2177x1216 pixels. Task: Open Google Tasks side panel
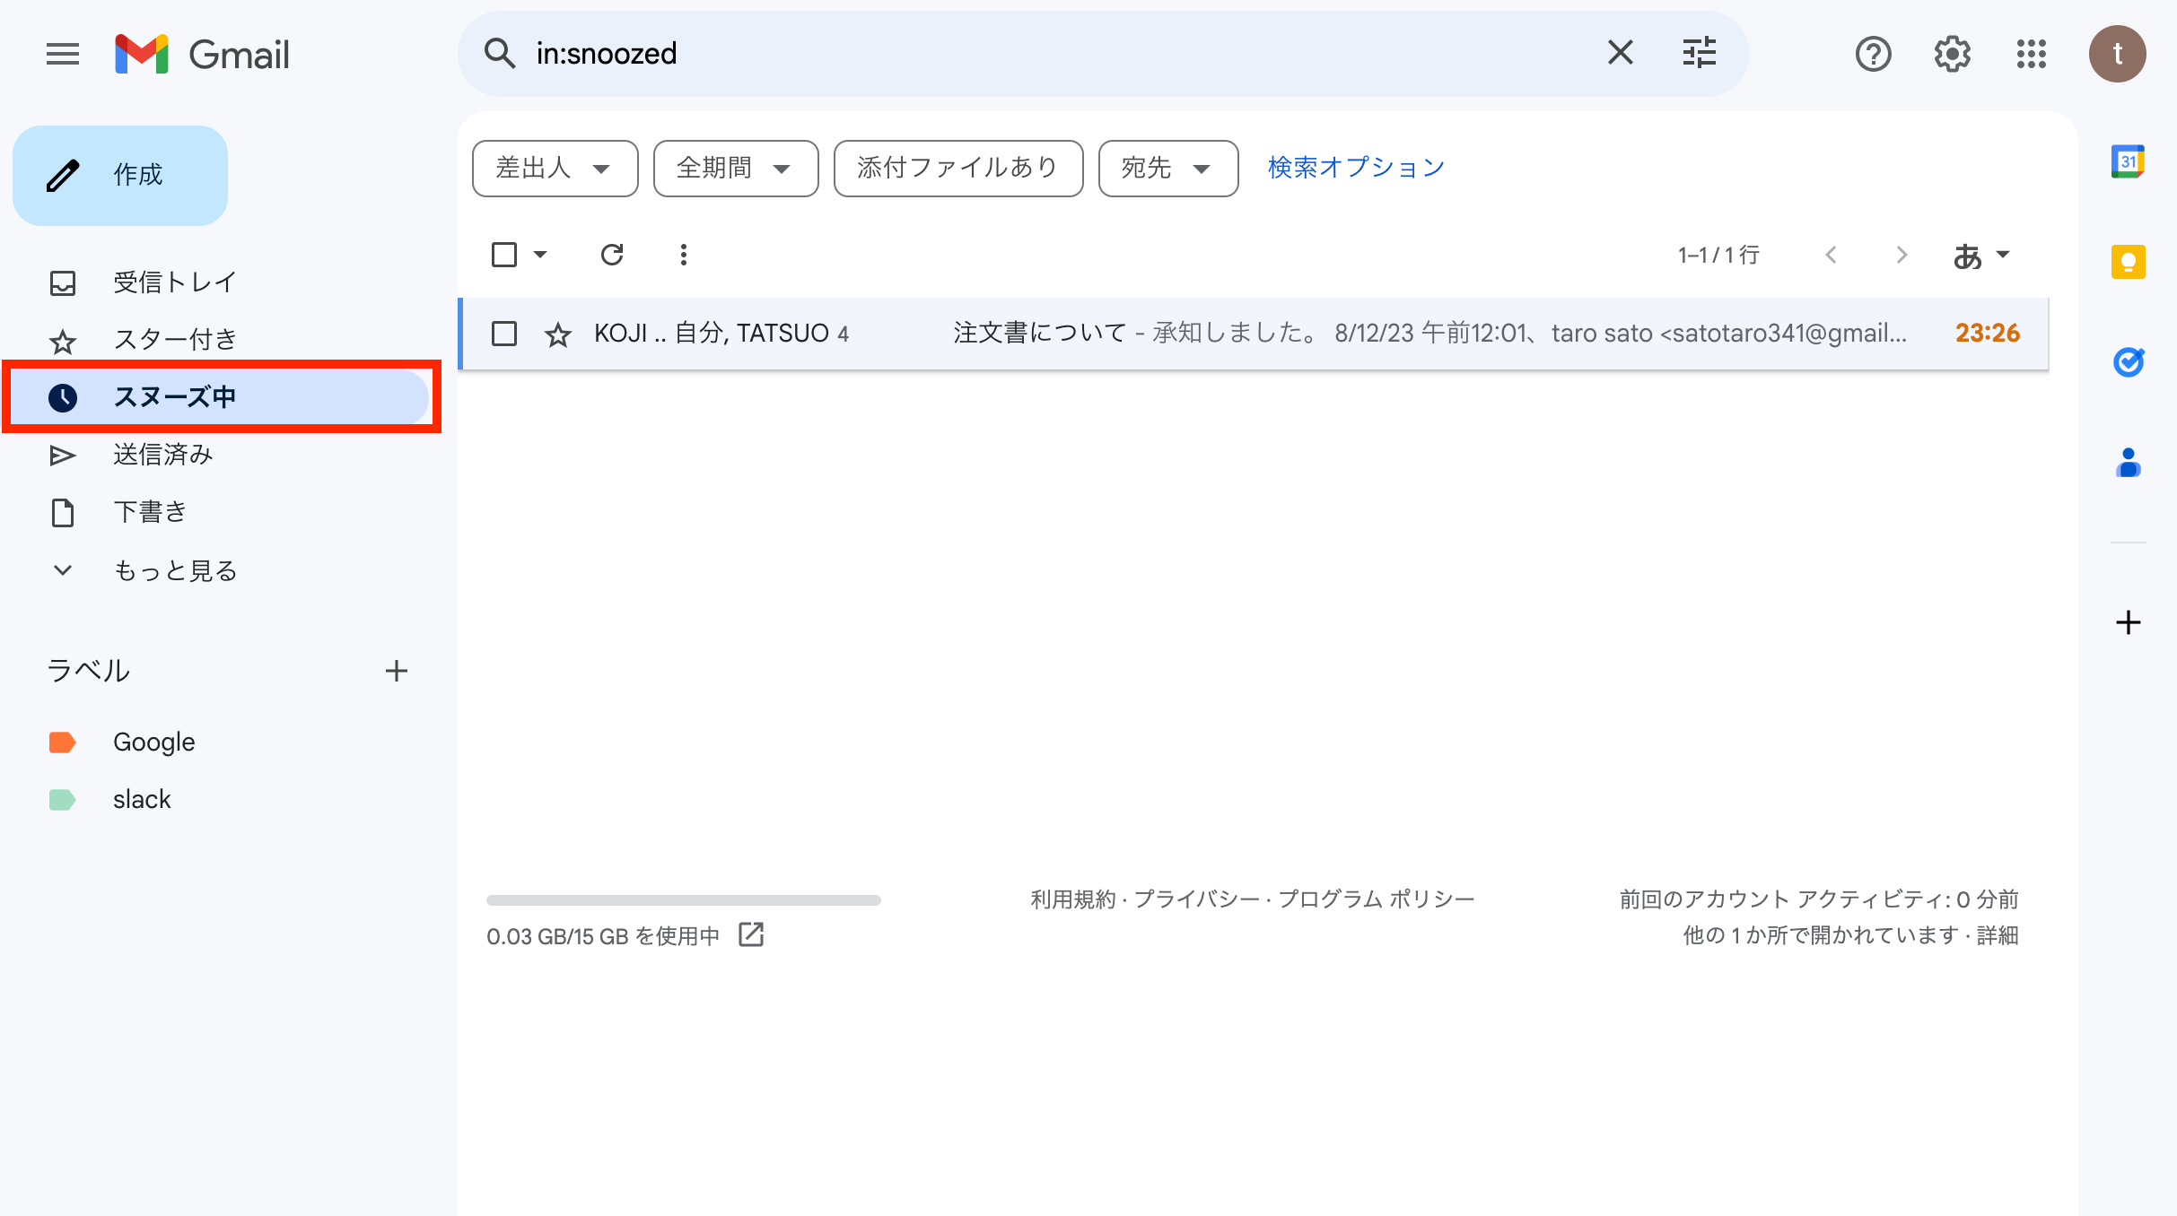click(x=2128, y=362)
